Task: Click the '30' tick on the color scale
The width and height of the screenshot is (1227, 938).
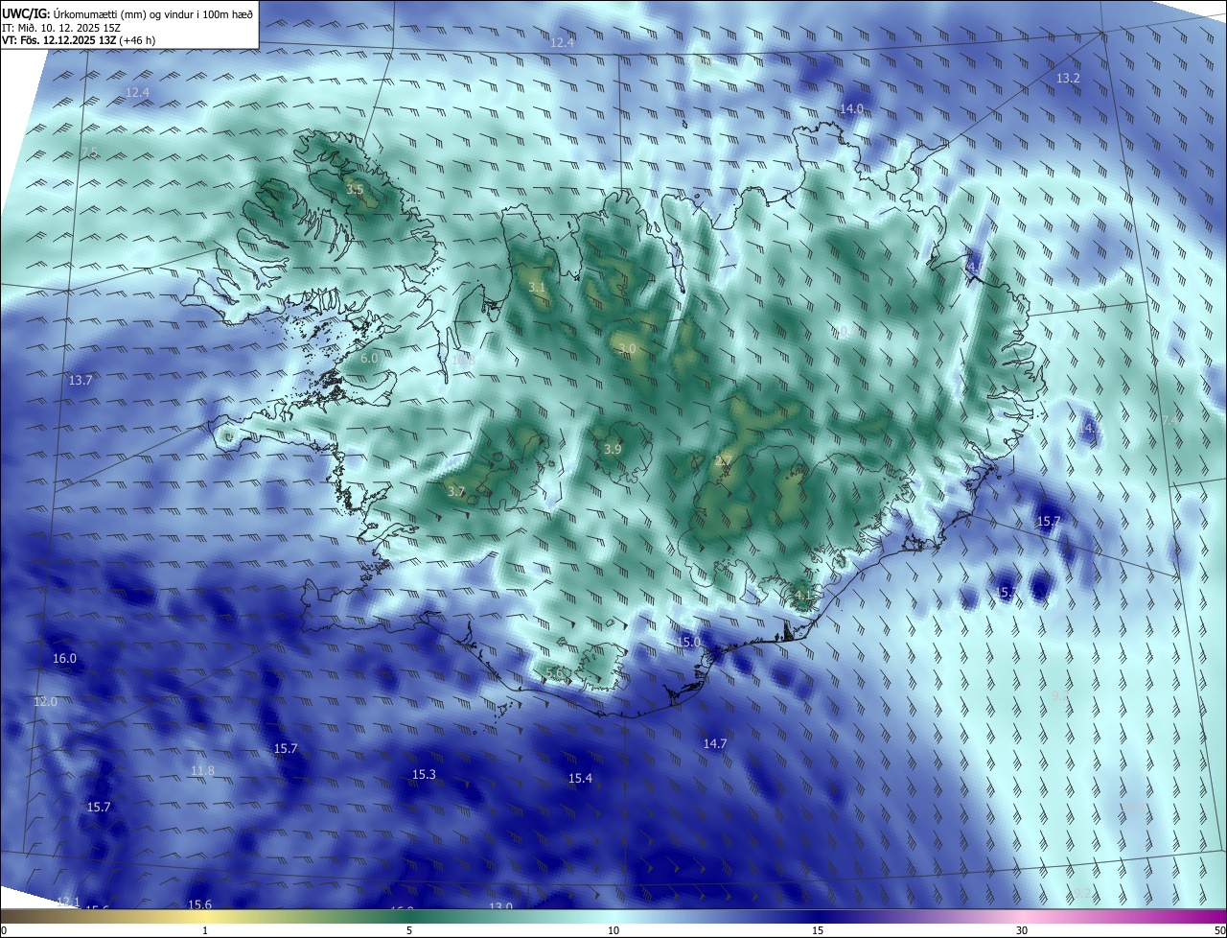Action: 1022,930
